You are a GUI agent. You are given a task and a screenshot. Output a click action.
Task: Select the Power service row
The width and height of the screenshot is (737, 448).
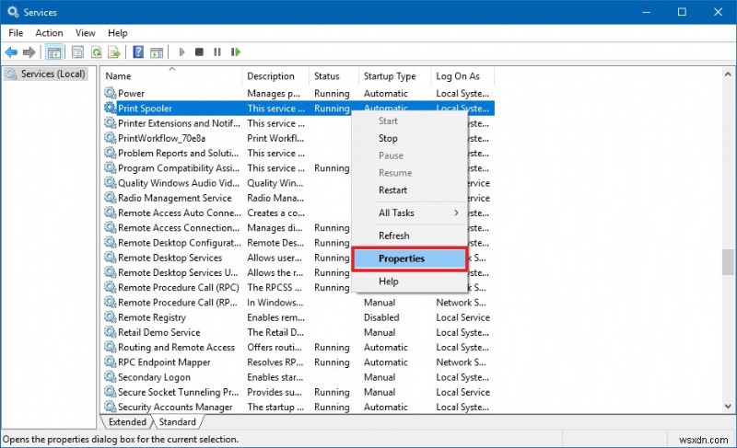[x=298, y=93]
